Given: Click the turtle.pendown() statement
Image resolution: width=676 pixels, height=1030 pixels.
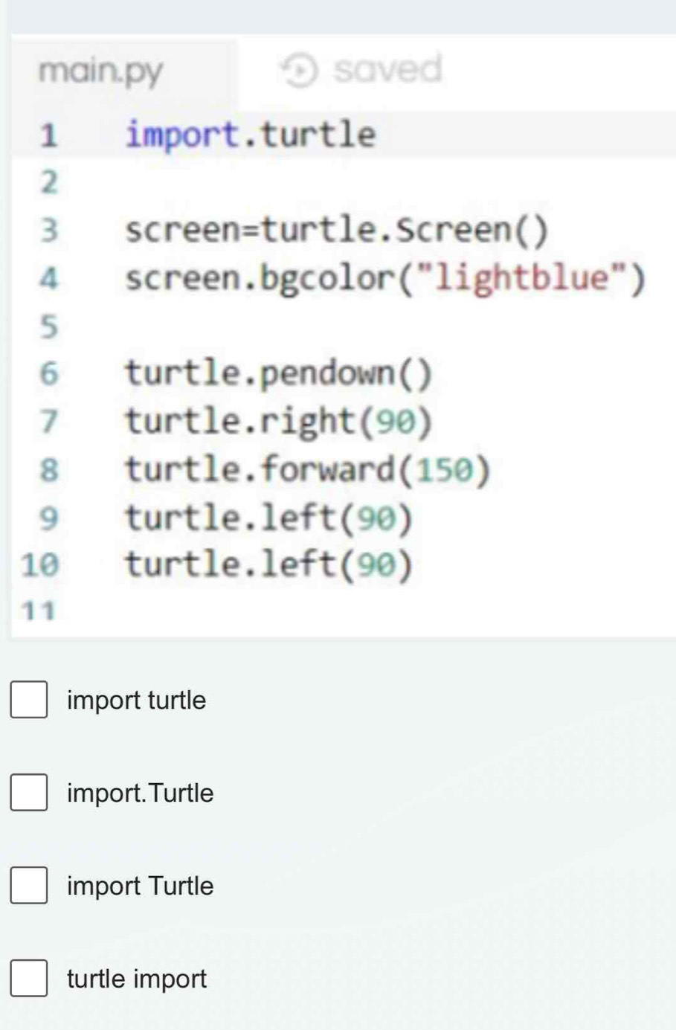Looking at the screenshot, I should tap(279, 373).
